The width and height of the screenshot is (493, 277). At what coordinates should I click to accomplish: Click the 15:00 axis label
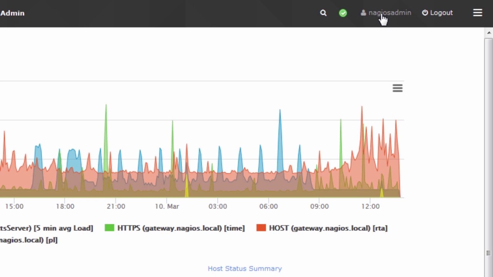[14, 206]
